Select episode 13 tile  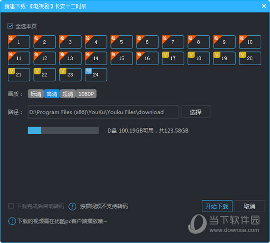click(70, 58)
